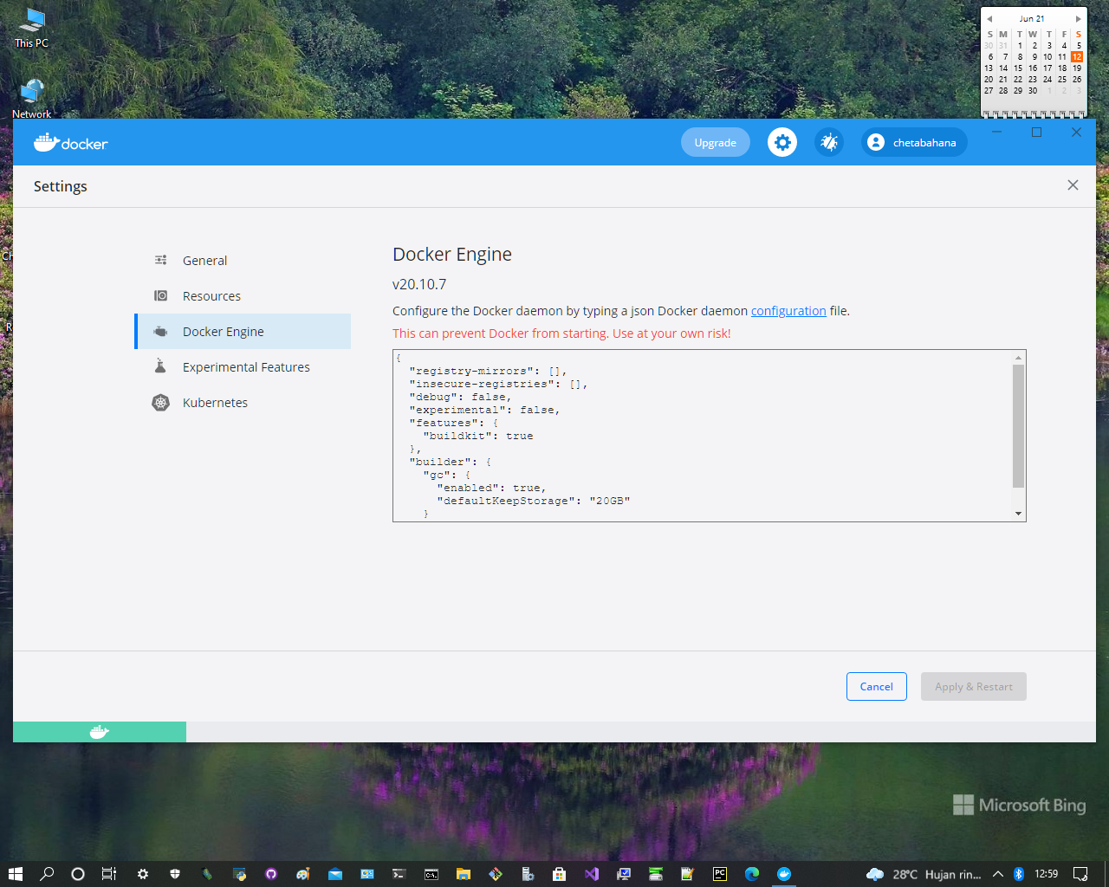Image resolution: width=1109 pixels, height=887 pixels.
Task: Click the Kubernetes wheel icon
Action: tap(160, 402)
